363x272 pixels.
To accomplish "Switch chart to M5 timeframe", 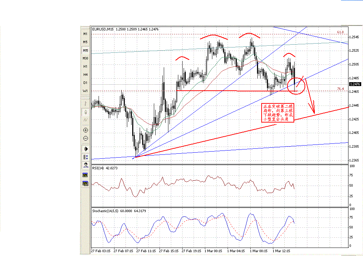I will tap(85, 42).
